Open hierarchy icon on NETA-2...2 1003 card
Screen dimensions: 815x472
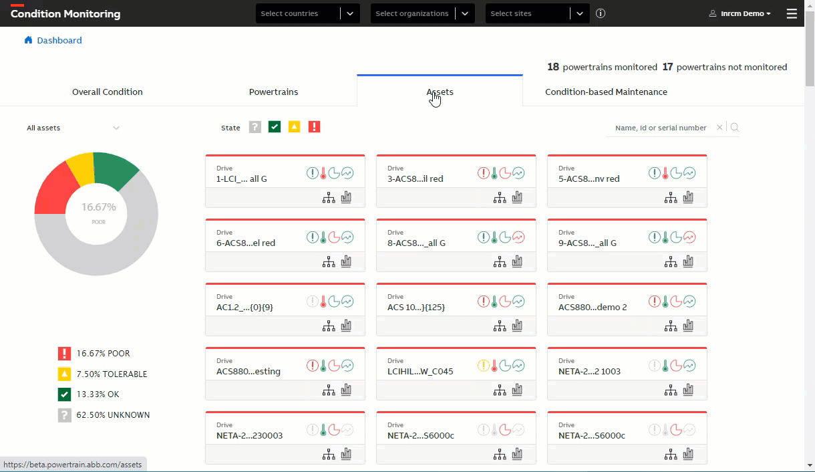pyautogui.click(x=671, y=390)
